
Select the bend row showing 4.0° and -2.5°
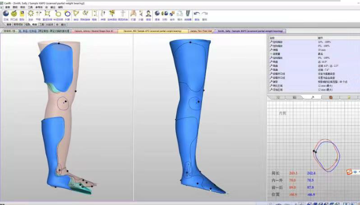314,66
